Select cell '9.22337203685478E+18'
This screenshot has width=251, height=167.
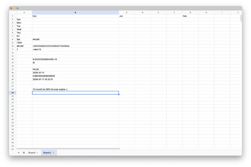click(75, 59)
